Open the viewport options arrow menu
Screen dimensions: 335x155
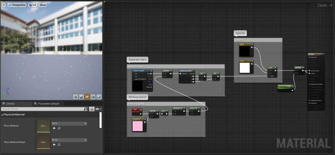pyautogui.click(x=4, y=5)
